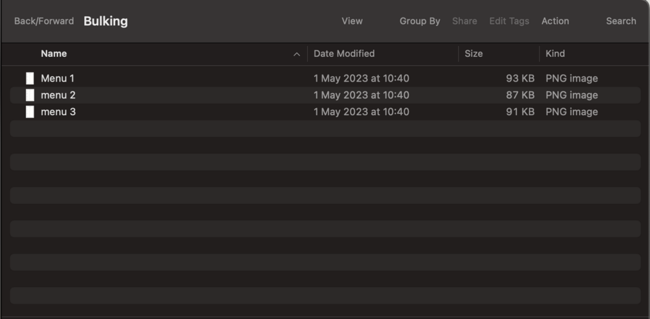Sort files by the Kind column
The image size is (650, 319).
555,54
